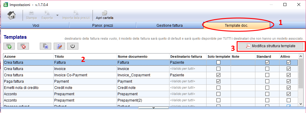Sort by the Azione column header
This screenshot has height=113, width=306.
coord(29,56)
